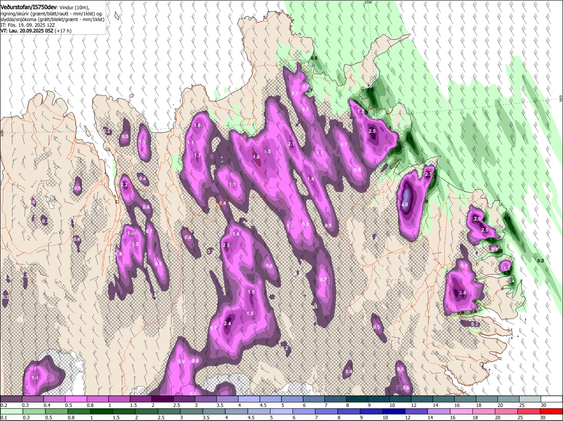The height and width of the screenshot is (421, 563).
Task: Pick the dark purple 2 swatch in snow scale
Action: coord(162,399)
